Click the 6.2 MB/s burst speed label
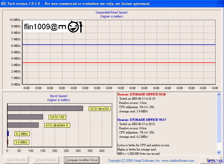Image resolution: width=224 pixels, height=164 pixels. pyautogui.click(x=22, y=134)
